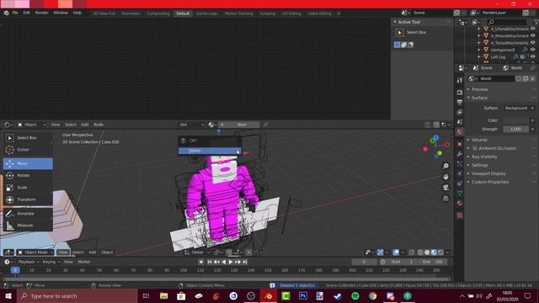Viewport: 539px width, 303px height.
Task: Open the node editor Slot dropdown
Action: (191, 125)
